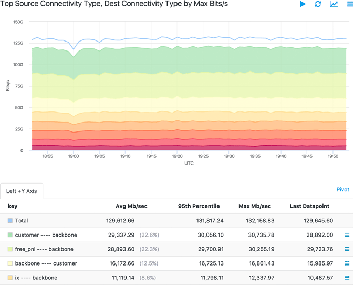
Task: Click the ix ---- backbone color swatch
Action: tap(10, 278)
